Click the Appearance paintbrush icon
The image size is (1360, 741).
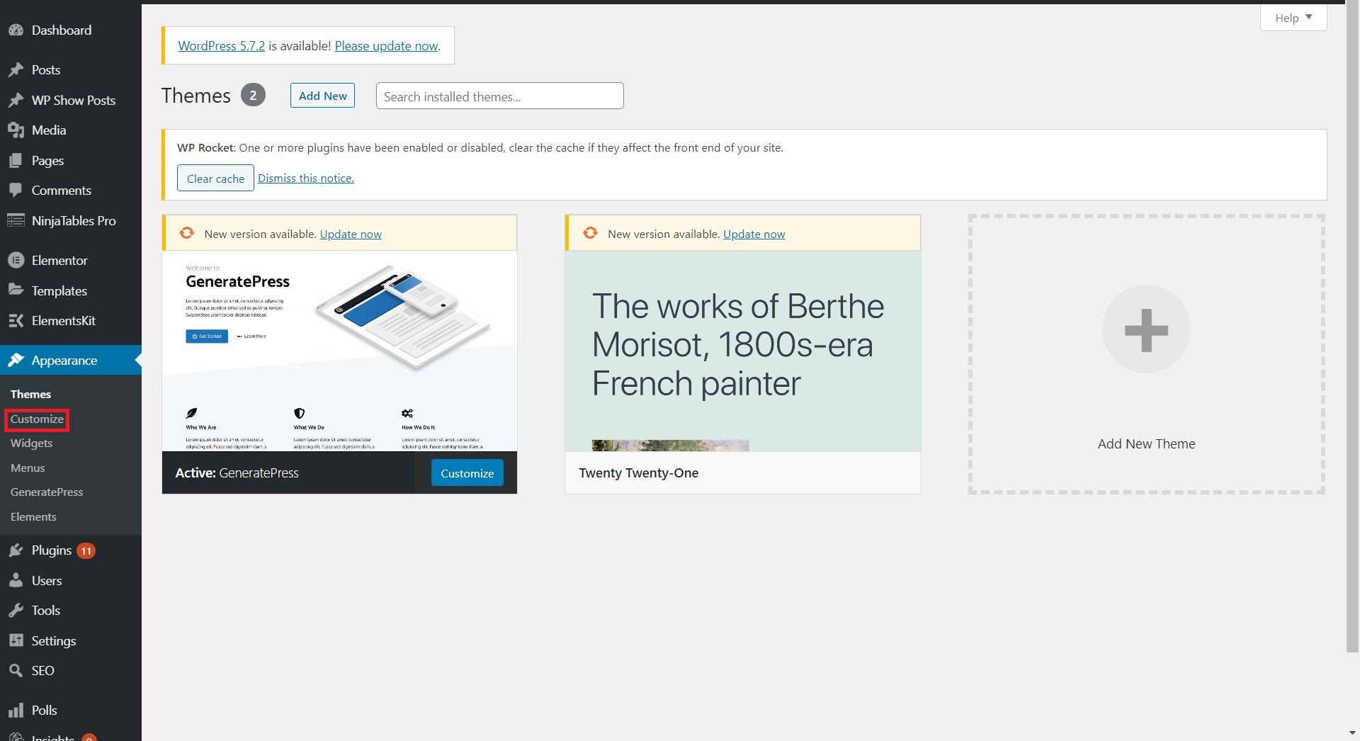[x=16, y=361]
